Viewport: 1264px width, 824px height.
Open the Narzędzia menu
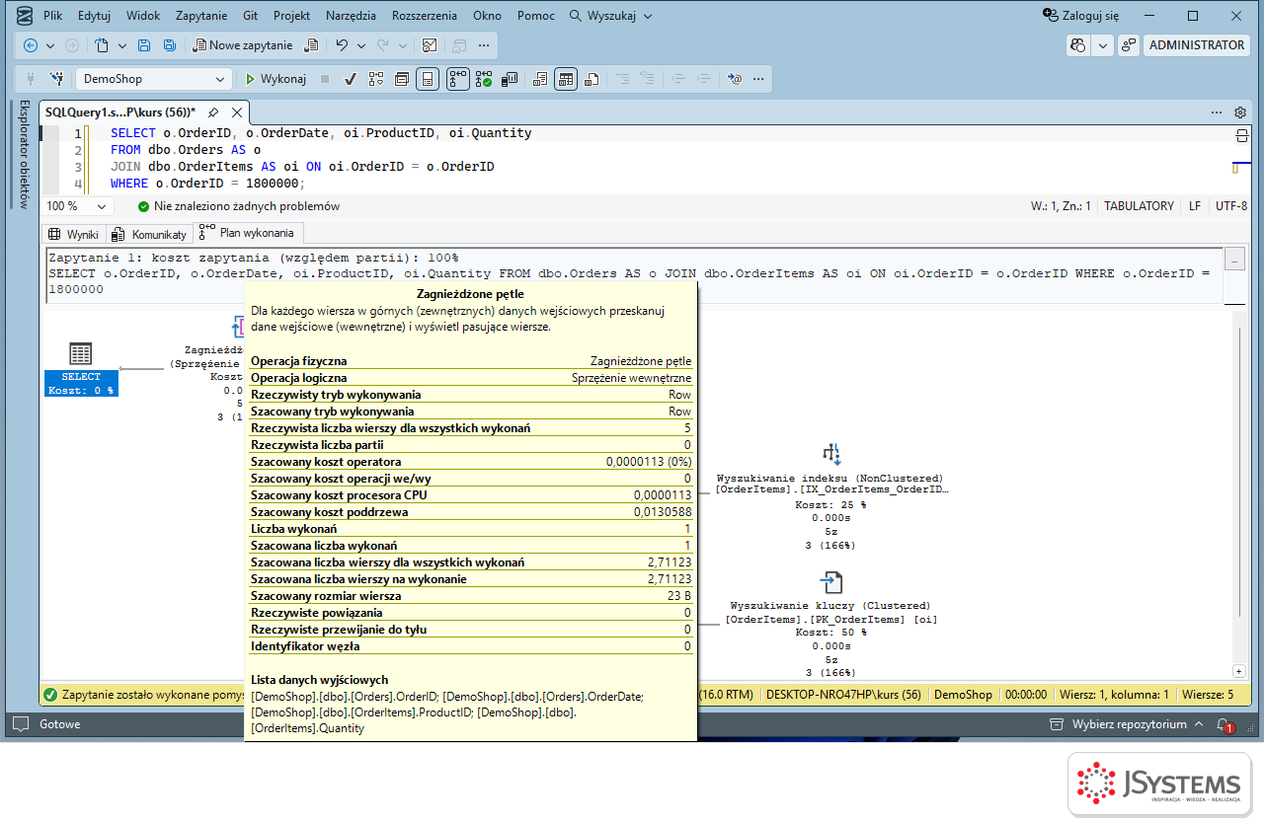point(351,16)
